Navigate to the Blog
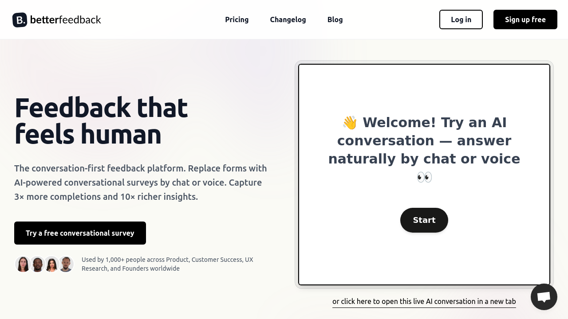568x319 pixels. tap(335, 19)
